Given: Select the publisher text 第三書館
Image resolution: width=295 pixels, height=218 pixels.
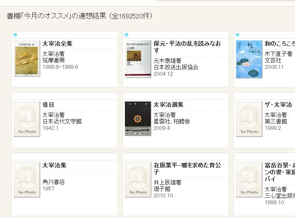Looking at the screenshot, I should pos(276,121).
